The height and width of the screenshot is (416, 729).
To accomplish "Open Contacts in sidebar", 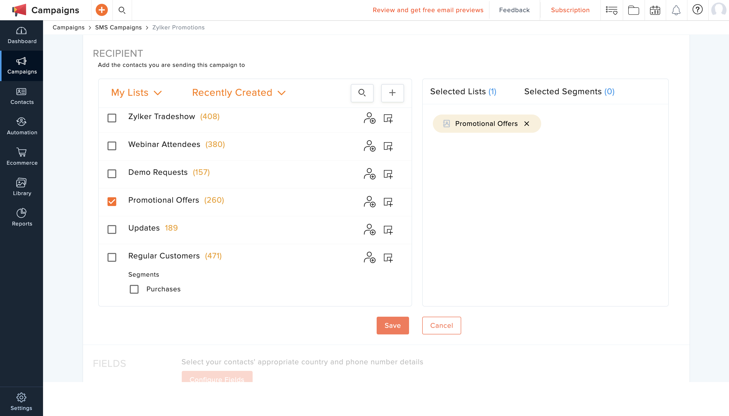I will coord(22,96).
